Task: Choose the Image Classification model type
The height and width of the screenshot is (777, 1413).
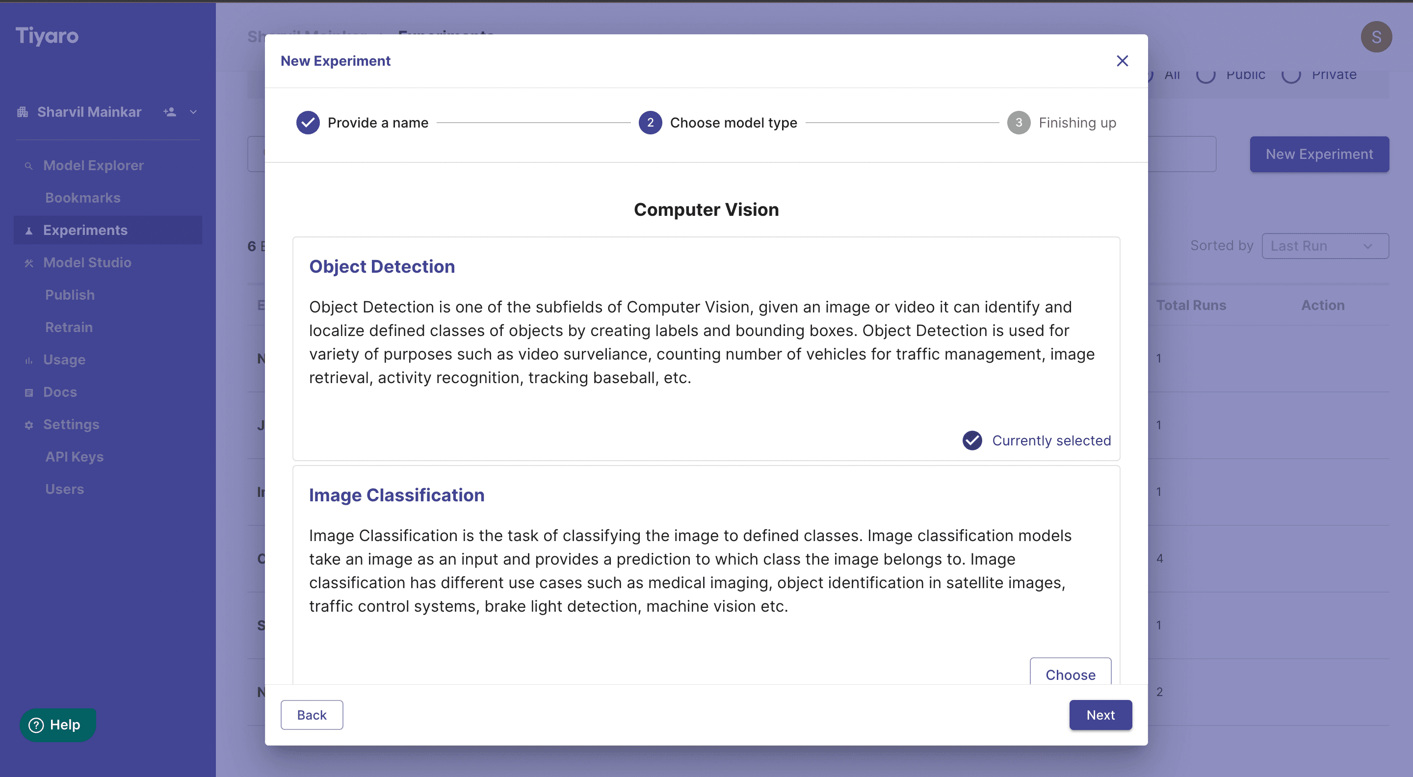Action: (1070, 672)
